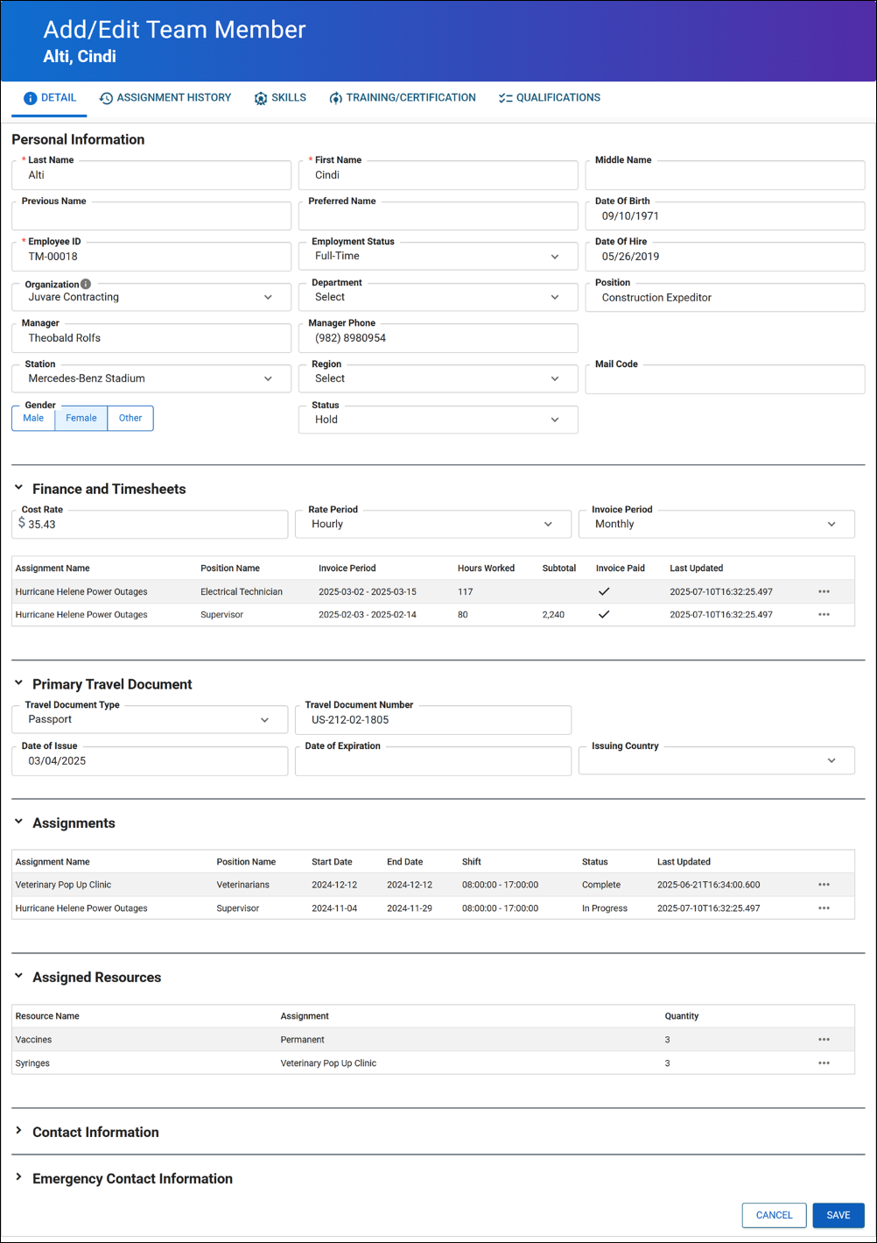The width and height of the screenshot is (877, 1243).
Task: Click the Middle Name input field
Action: click(x=725, y=176)
